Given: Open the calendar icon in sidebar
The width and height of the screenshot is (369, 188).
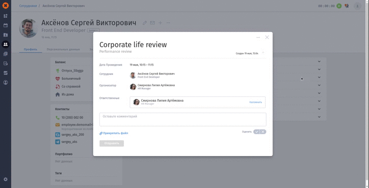Looking at the screenshot, I should (x=6, y=25).
